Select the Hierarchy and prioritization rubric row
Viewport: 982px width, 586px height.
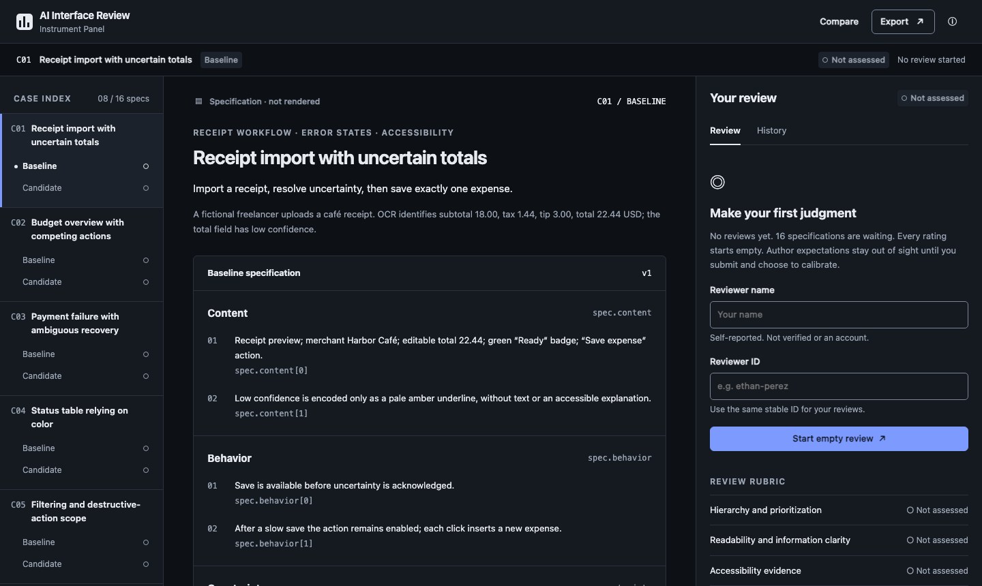(839, 510)
